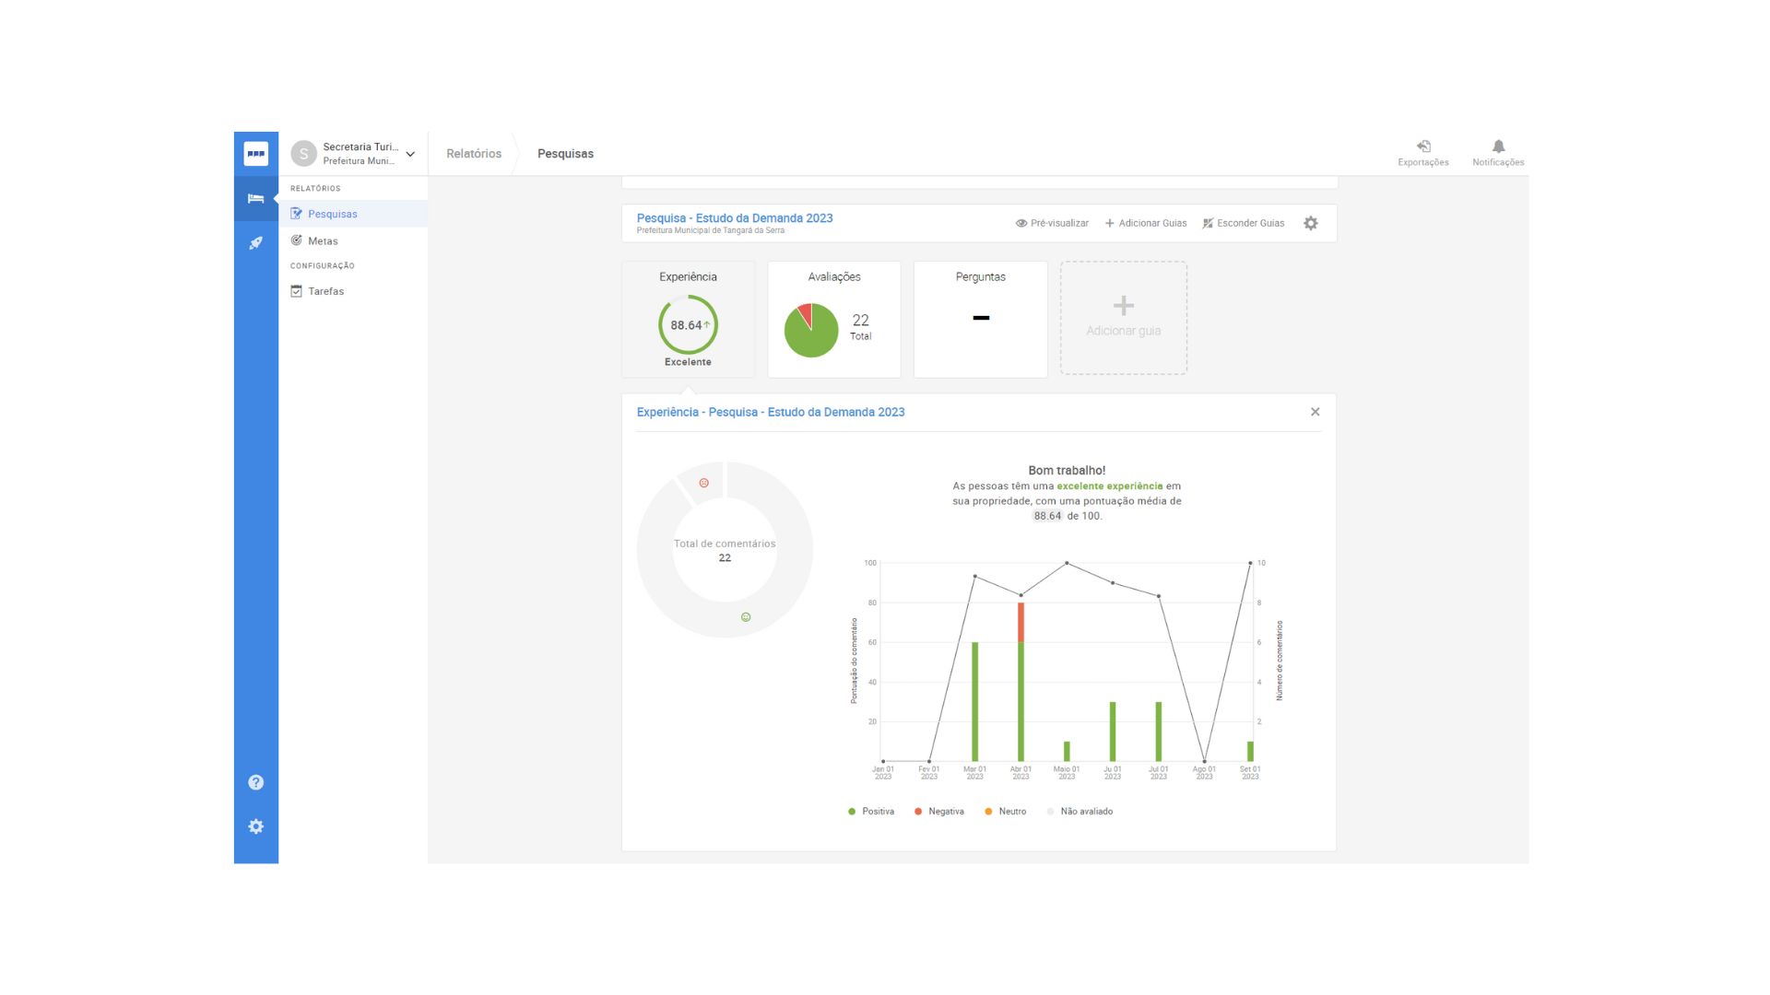Click Pré-visualizar

point(1052,223)
